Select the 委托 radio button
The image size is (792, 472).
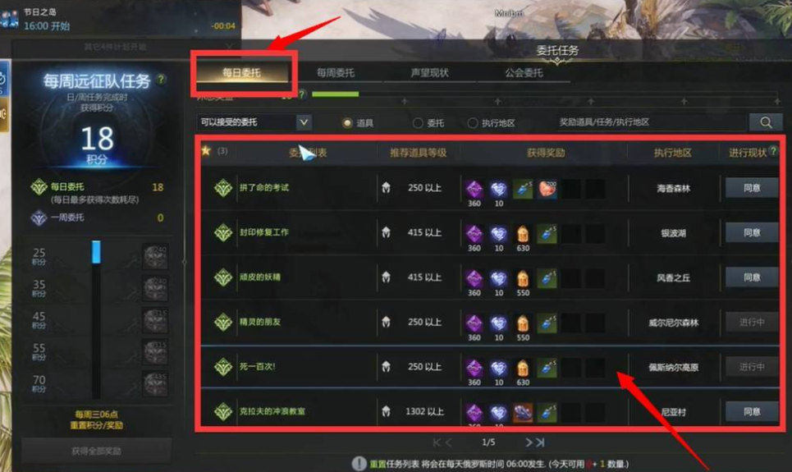point(418,123)
